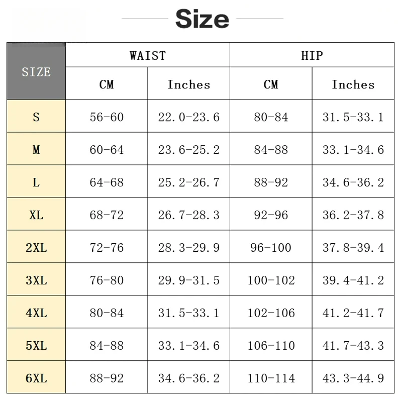
Task: Choose the 3XL size label
Action: point(36,279)
